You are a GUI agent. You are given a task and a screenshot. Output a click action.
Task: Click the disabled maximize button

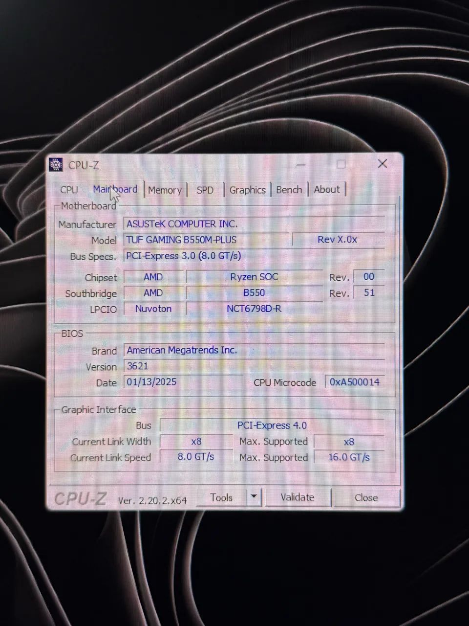tap(341, 164)
